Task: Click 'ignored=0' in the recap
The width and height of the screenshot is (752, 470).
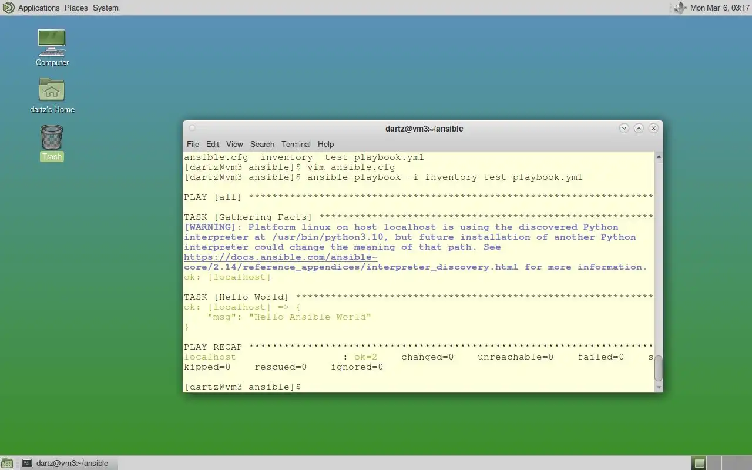Action: [357, 367]
